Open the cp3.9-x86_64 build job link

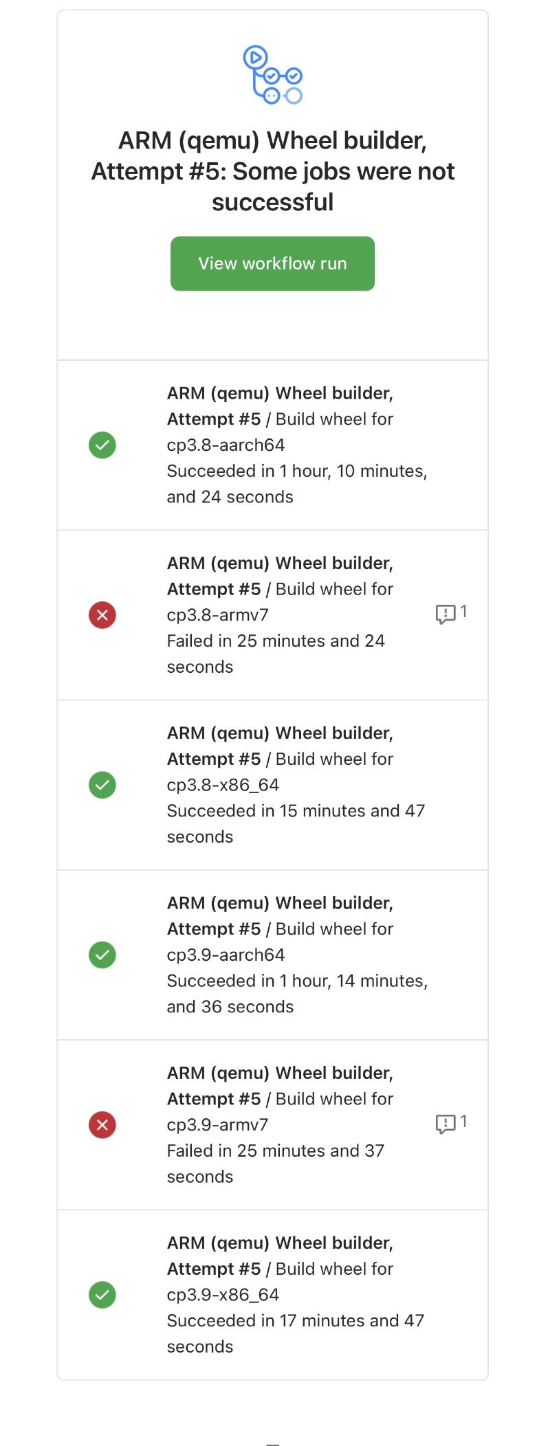281,1269
